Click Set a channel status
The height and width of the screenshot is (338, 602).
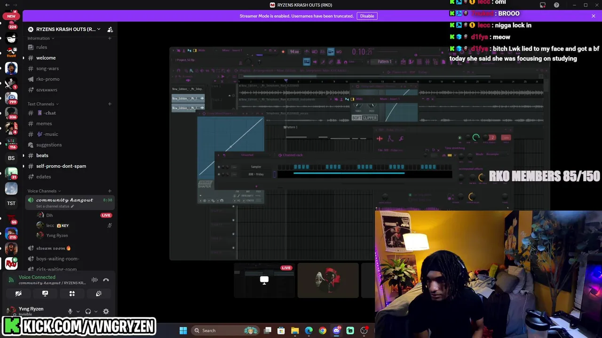click(54, 207)
